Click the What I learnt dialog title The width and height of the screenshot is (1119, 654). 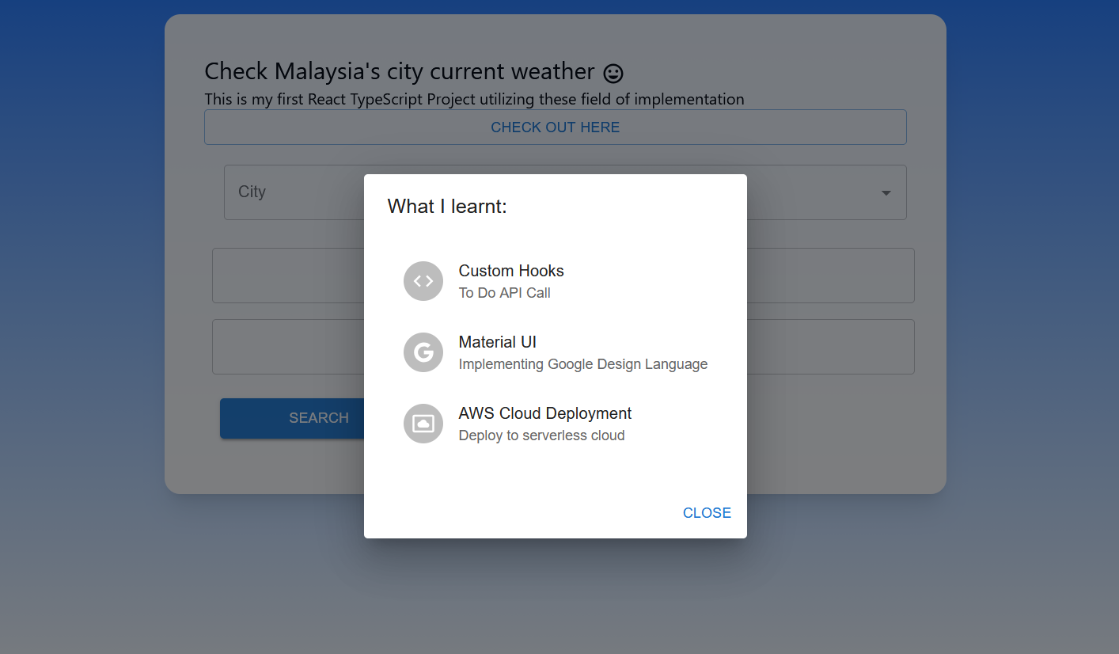446,206
